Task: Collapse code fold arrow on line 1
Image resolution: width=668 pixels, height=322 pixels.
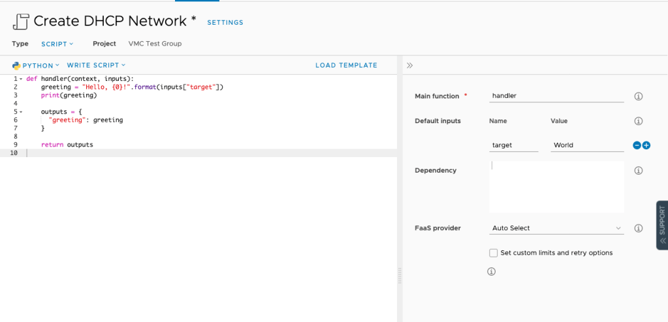Action: (x=20, y=78)
